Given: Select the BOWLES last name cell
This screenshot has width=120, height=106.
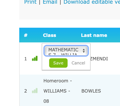Looking at the screenshot, I should (x=91, y=91).
